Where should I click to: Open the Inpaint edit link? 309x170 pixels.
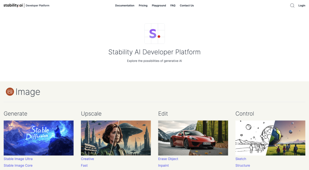[x=163, y=165]
